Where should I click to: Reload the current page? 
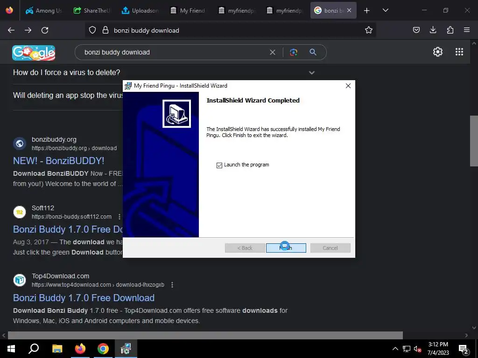coord(45,30)
